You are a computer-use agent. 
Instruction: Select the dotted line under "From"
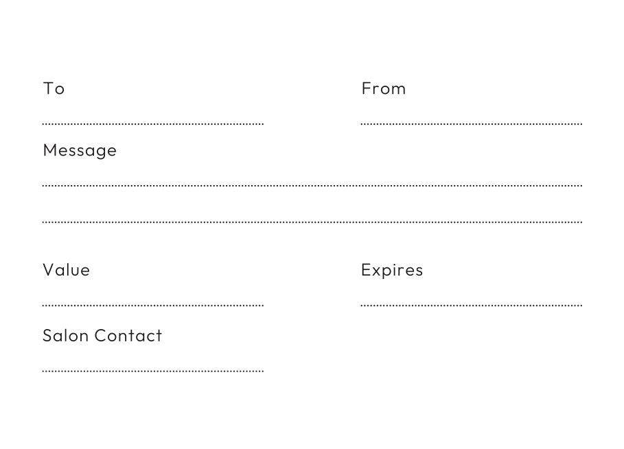coord(471,124)
